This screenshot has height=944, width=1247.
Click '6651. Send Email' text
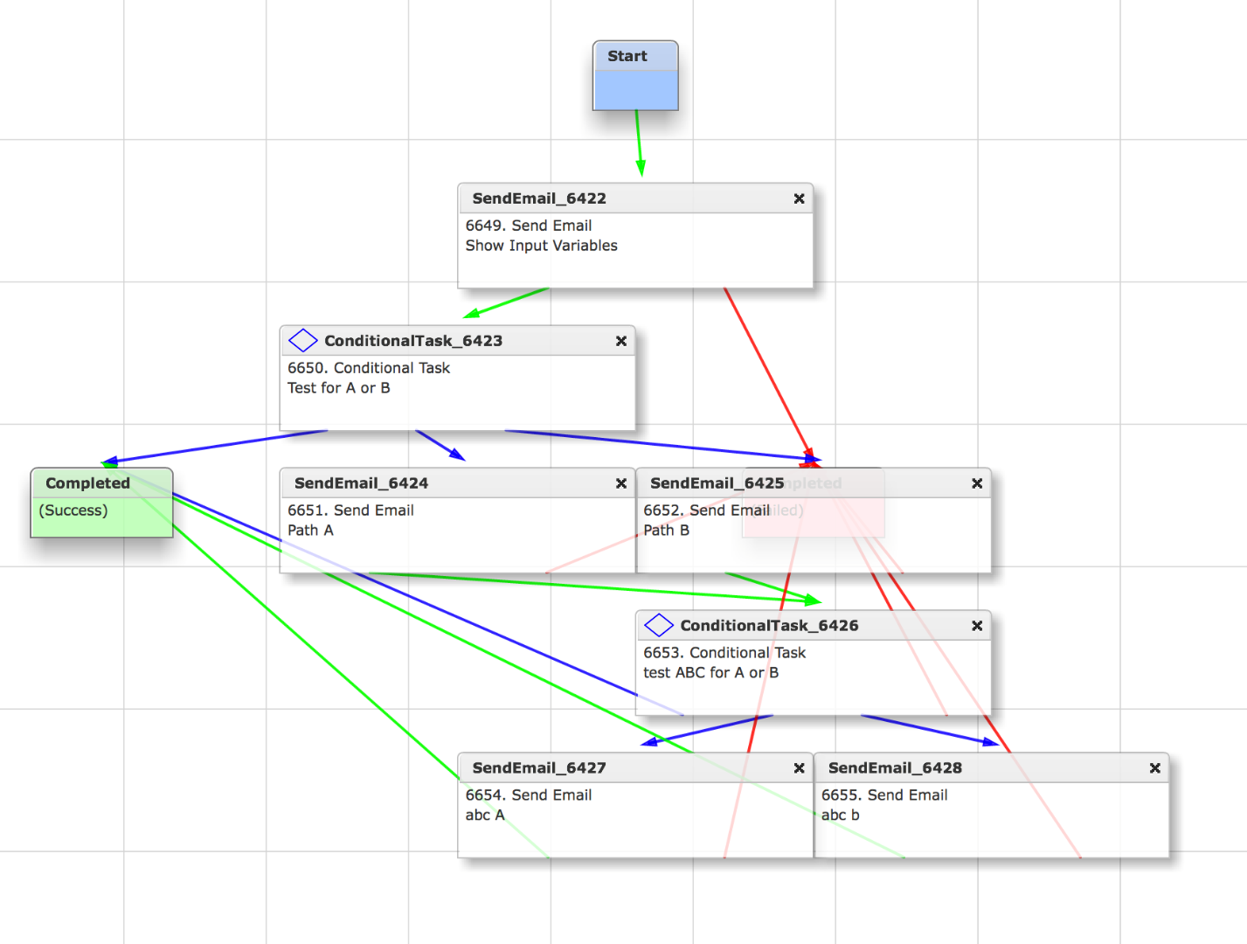coord(350,510)
